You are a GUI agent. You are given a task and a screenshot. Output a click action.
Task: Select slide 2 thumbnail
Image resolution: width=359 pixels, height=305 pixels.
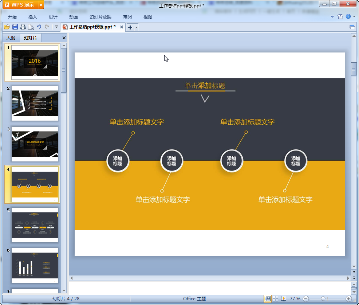pos(35,103)
